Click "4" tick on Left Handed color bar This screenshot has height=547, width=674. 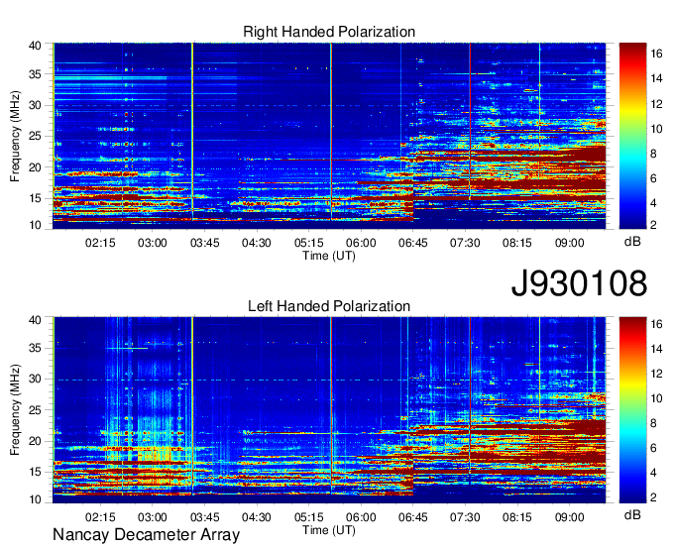click(653, 473)
